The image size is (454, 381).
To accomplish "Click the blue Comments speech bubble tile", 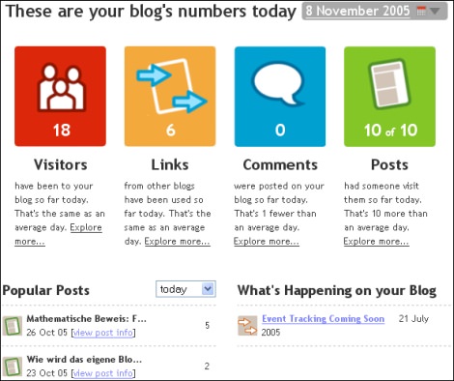I will (280, 96).
